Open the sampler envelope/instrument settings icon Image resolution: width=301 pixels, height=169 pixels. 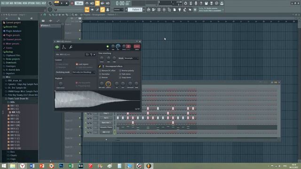point(64,47)
